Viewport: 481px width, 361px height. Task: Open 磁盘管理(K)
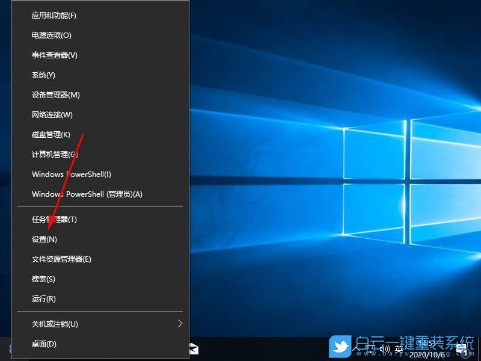[51, 134]
